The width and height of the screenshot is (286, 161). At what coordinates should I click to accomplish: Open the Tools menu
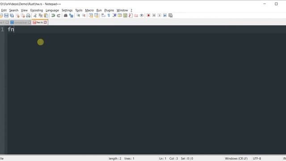tap(79, 10)
